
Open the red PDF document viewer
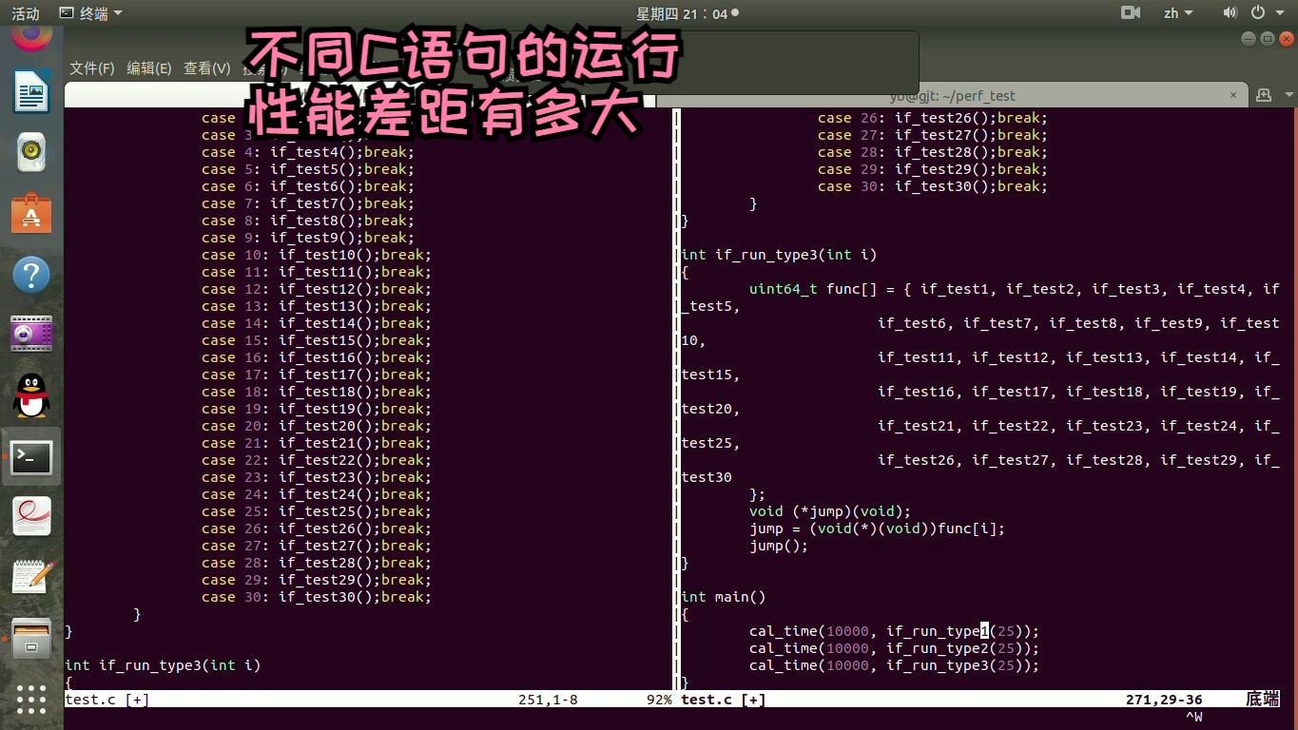tap(31, 517)
